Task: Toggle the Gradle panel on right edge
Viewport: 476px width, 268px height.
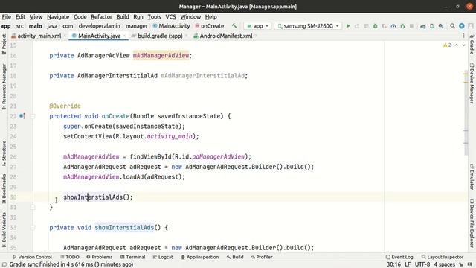Action: [472, 45]
